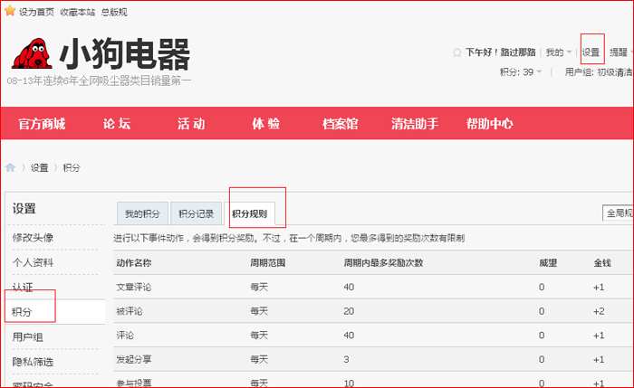Click the red dog logo

[33, 54]
